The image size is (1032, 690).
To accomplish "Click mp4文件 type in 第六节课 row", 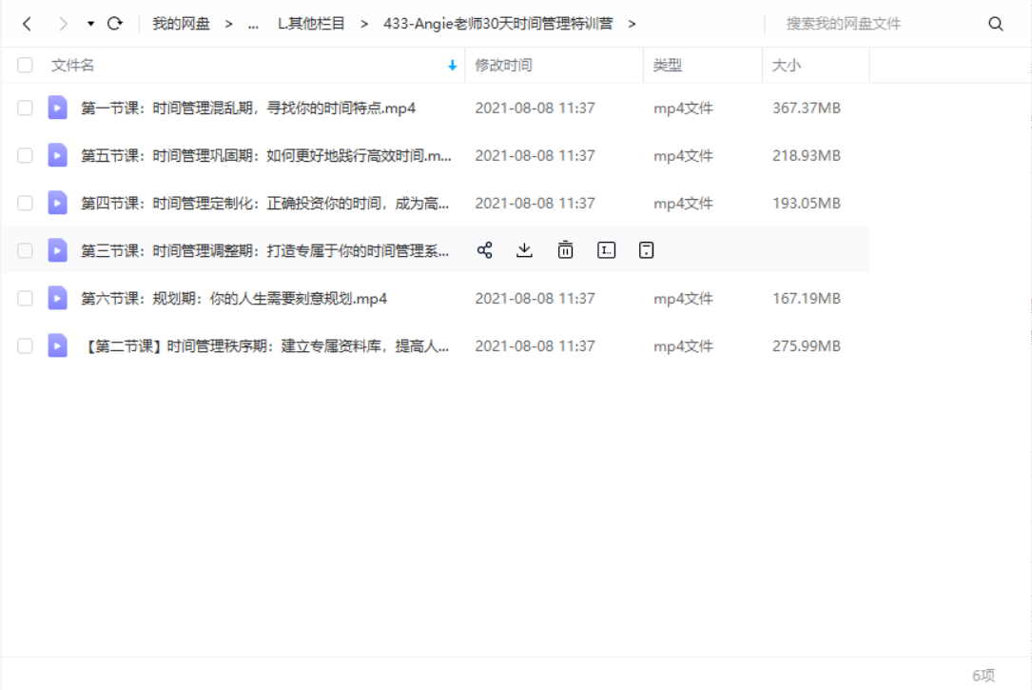I will (x=683, y=298).
